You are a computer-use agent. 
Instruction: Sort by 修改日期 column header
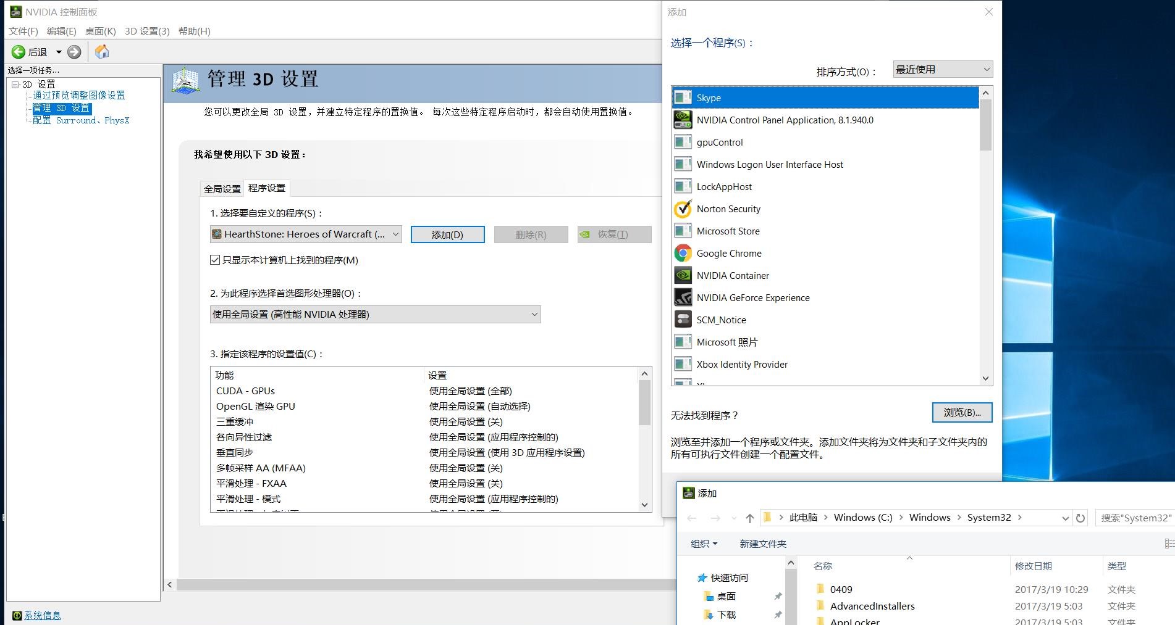coord(1033,566)
